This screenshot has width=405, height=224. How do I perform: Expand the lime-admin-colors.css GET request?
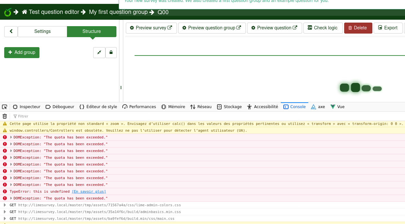(5, 205)
